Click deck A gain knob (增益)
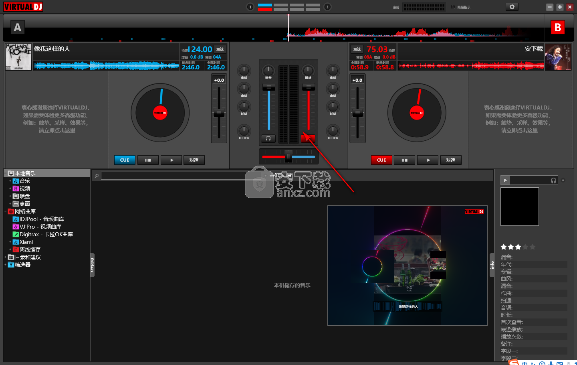577x365 pixels. [268, 70]
